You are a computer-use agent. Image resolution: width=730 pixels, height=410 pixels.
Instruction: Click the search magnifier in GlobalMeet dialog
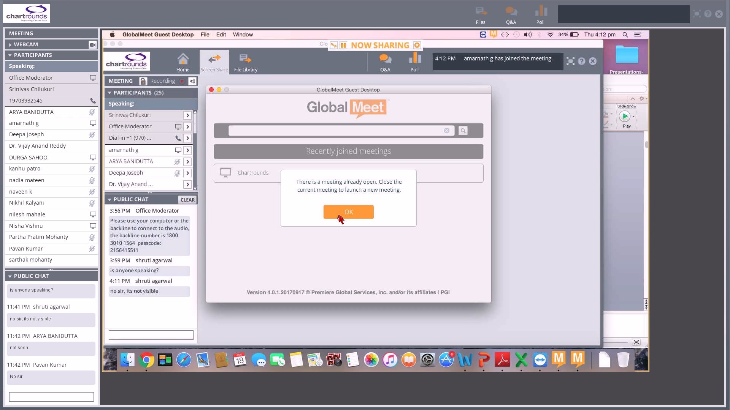(x=463, y=131)
